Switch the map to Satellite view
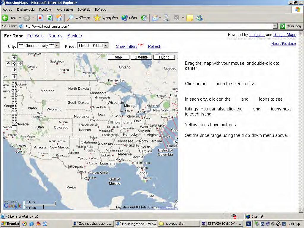Viewport: 304px width, 228px height. point(141,57)
